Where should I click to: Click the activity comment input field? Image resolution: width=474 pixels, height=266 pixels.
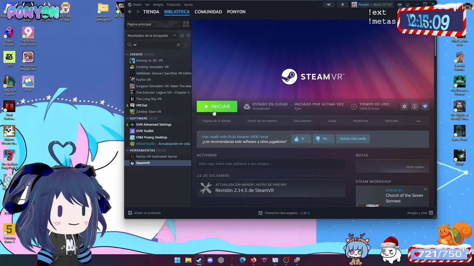(271, 164)
